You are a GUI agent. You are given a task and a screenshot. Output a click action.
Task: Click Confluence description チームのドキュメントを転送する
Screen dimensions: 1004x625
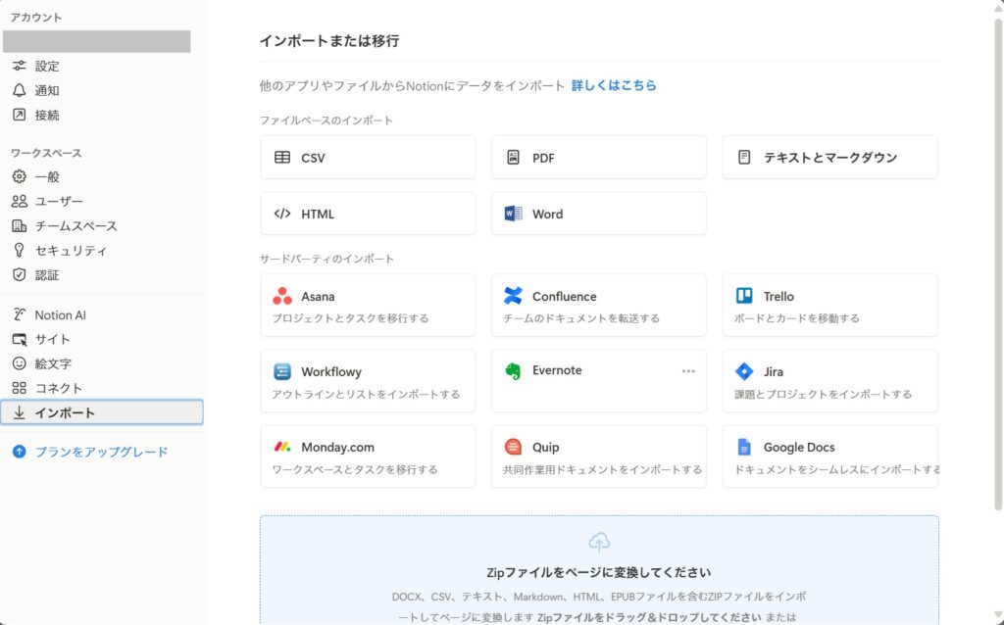click(581, 318)
